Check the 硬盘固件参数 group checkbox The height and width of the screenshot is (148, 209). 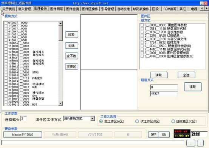click(142, 25)
